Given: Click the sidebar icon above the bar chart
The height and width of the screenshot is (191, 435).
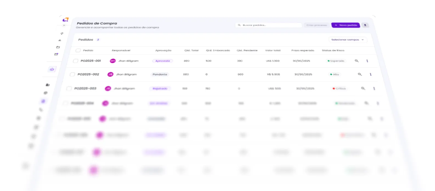Looking at the screenshot, I should [62, 33].
